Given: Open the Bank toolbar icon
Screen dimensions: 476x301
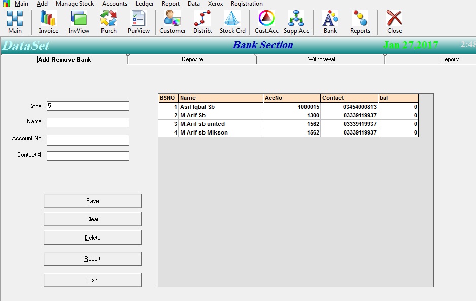Looking at the screenshot, I should [330, 22].
